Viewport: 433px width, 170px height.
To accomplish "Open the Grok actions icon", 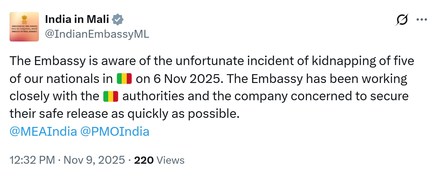I will (x=402, y=20).
